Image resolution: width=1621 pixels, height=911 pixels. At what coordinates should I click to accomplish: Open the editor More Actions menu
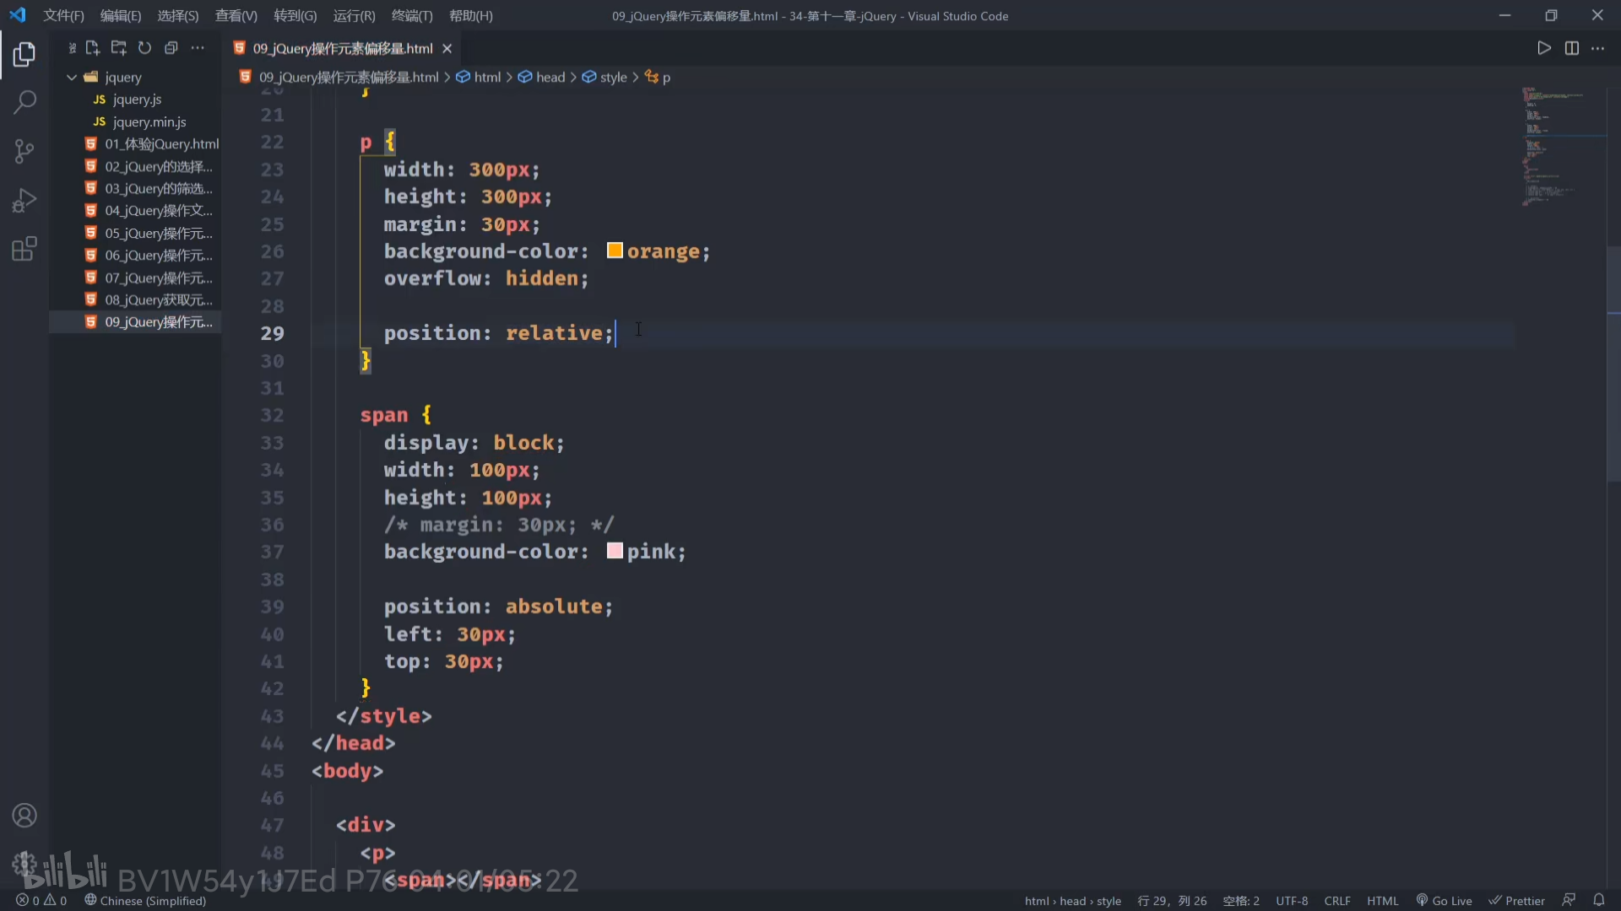click(x=1598, y=48)
